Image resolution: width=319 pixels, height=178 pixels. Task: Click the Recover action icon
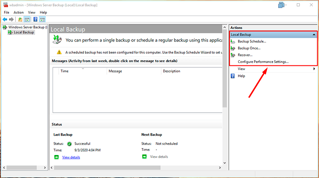233,55
